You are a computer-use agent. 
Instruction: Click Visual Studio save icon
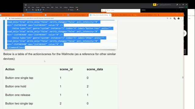tap(38, 10)
